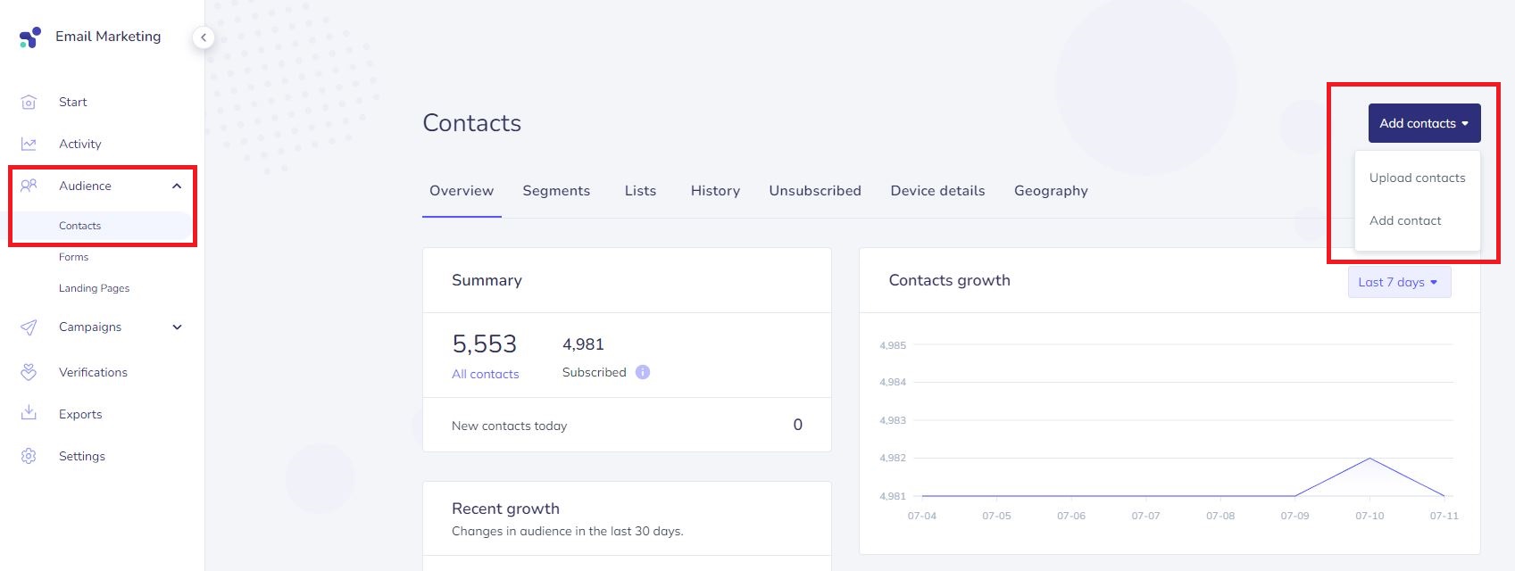Click the Activity chart icon
Viewport: 1515px width, 571px height.
(x=29, y=144)
